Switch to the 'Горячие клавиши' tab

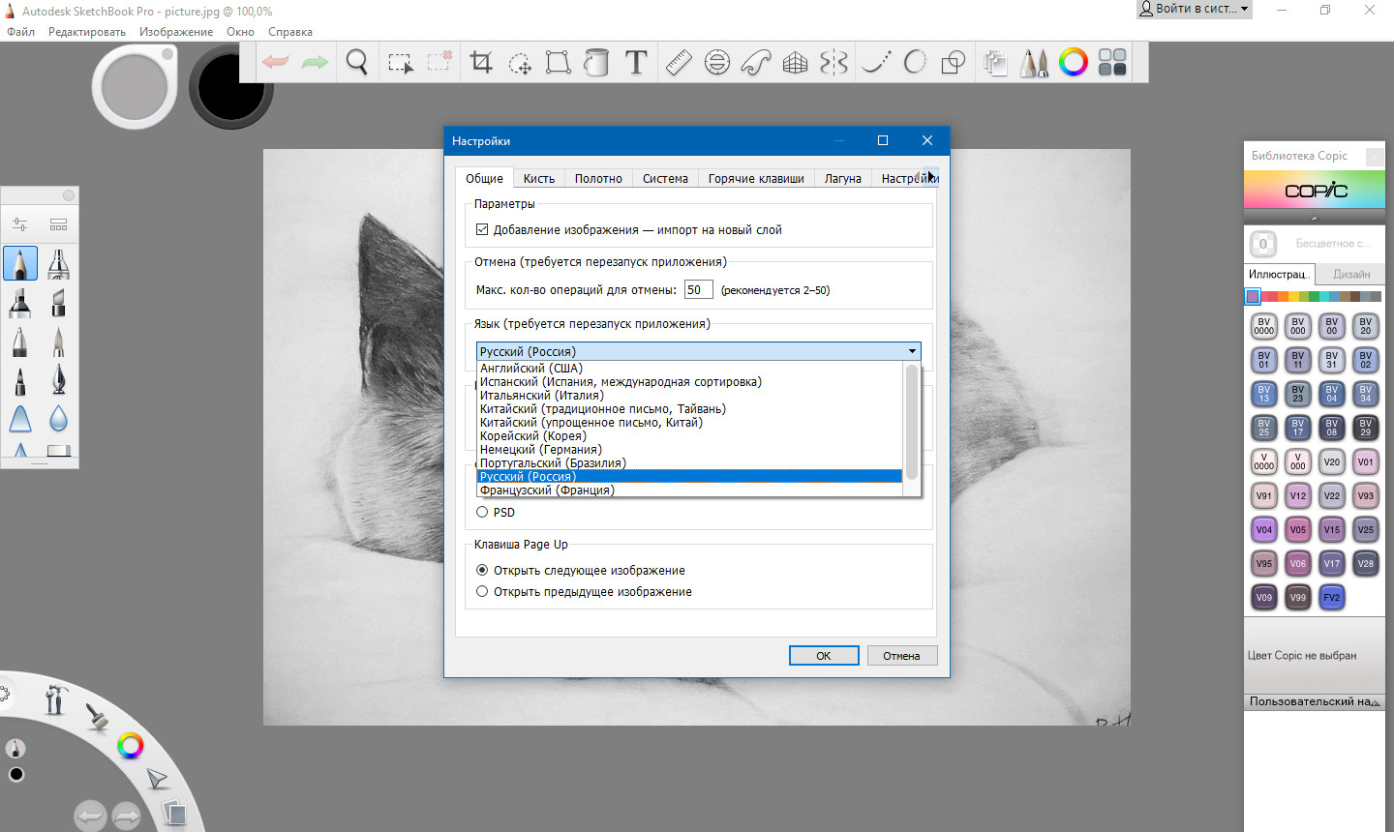756,178
